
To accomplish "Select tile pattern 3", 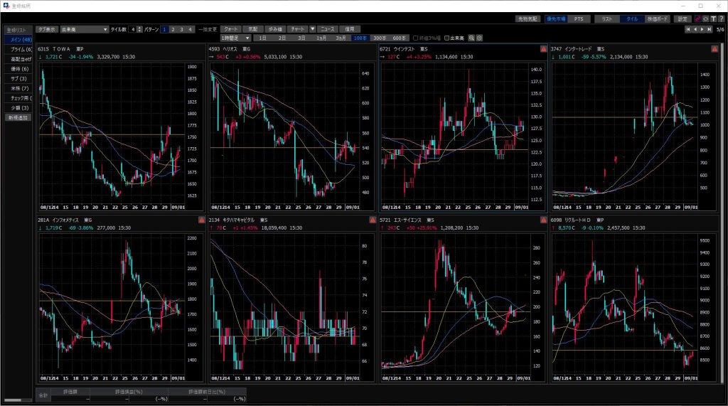I will click(181, 29).
